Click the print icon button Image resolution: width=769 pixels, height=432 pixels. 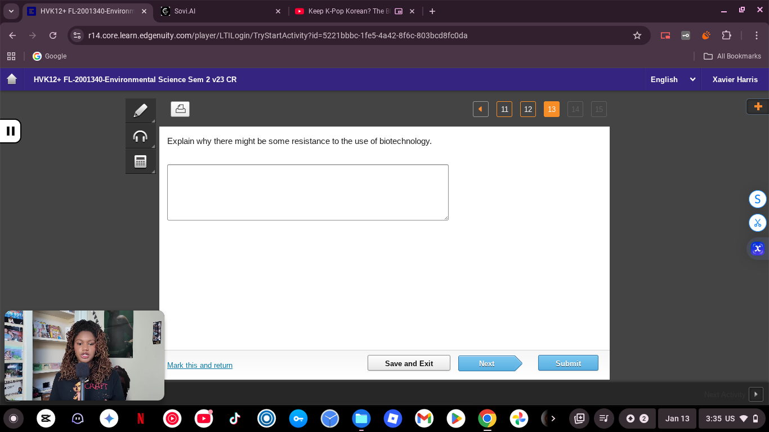tap(180, 109)
